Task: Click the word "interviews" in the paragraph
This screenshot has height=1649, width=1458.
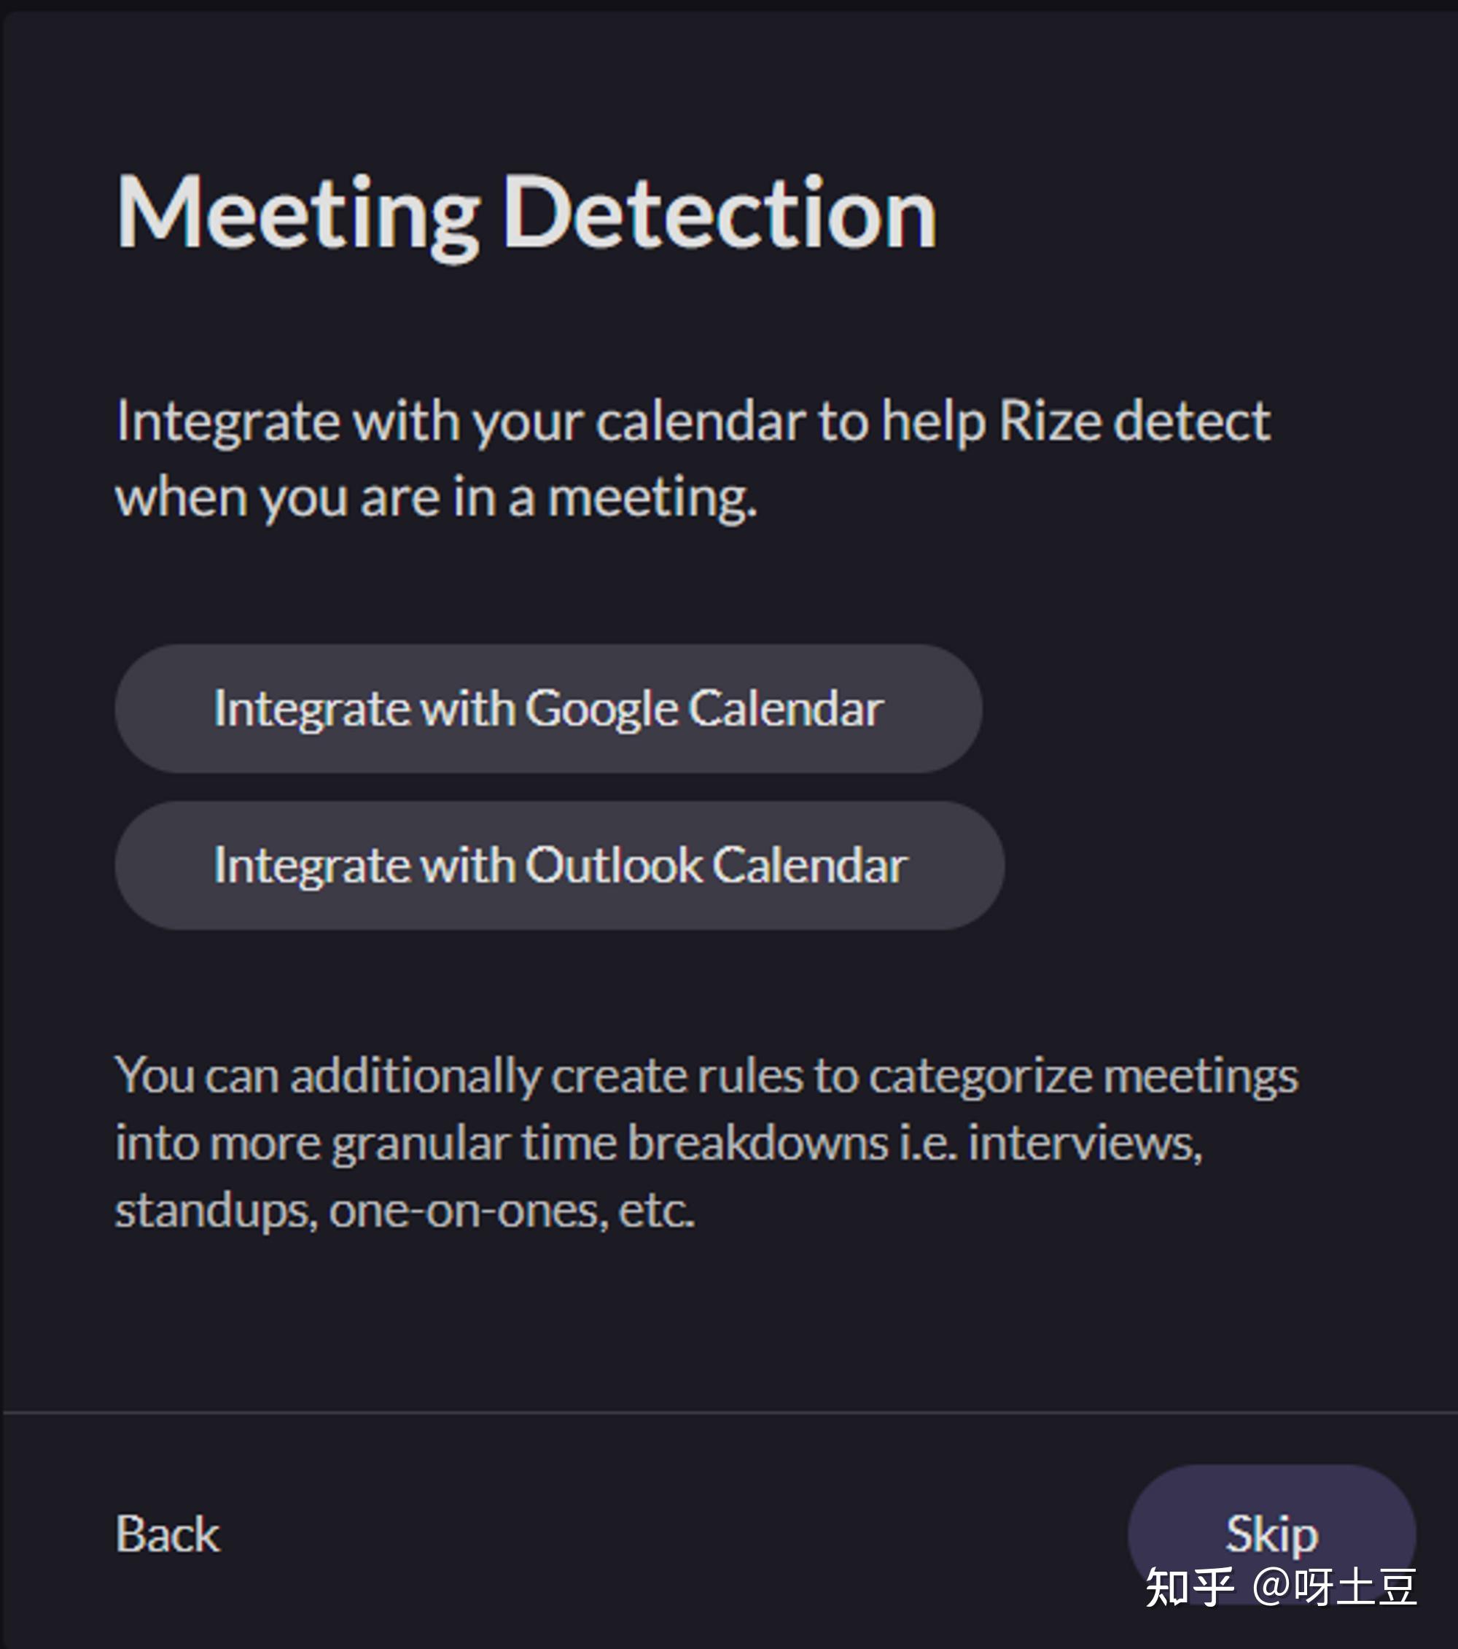Action: [1084, 1143]
